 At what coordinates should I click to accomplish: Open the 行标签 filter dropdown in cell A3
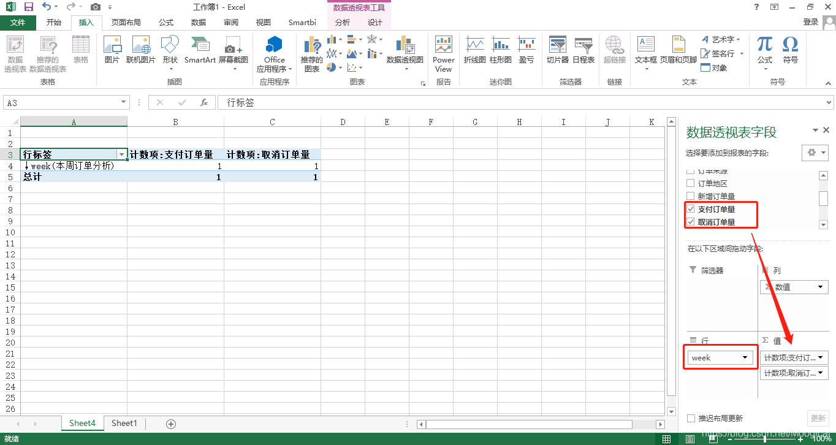coord(122,154)
